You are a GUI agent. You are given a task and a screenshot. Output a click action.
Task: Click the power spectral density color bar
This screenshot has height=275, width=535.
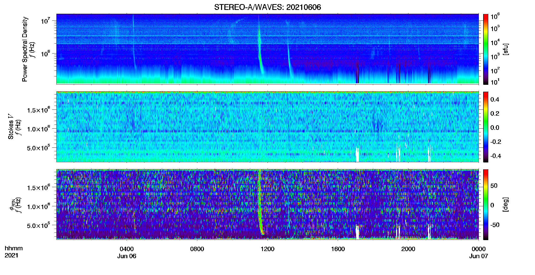486,49
